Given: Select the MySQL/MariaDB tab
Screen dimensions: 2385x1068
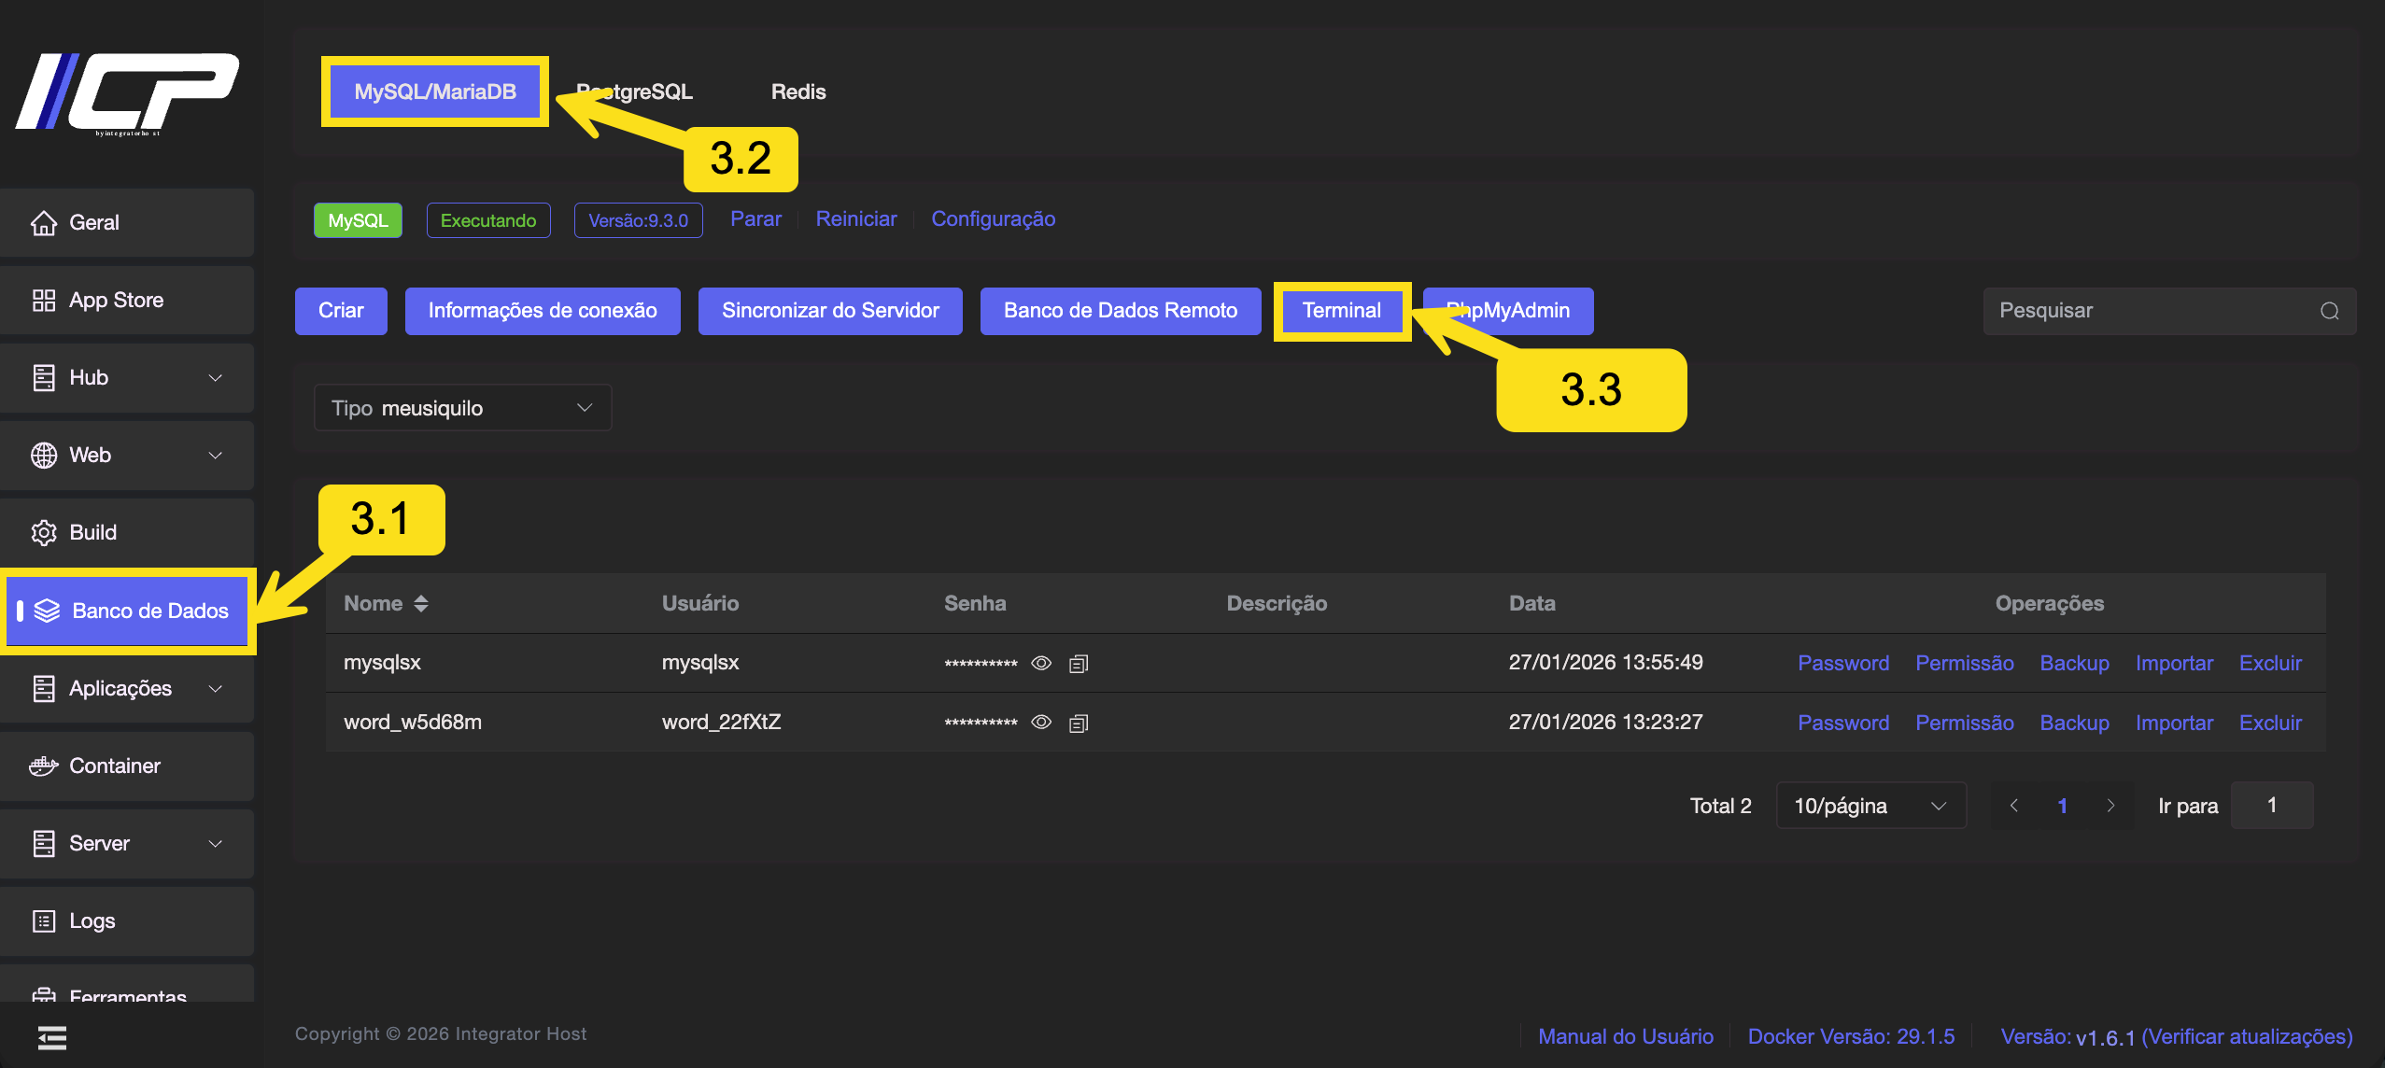Looking at the screenshot, I should click(x=435, y=92).
